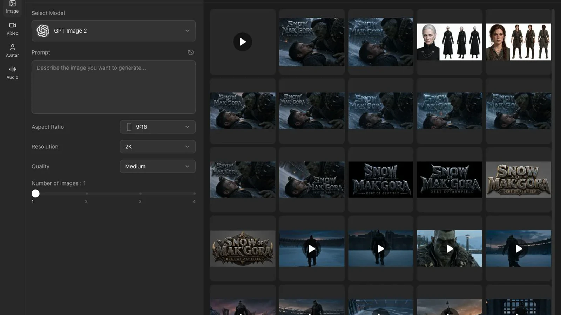Set number of images to 2
The image size is (561, 315).
pyautogui.click(x=87, y=194)
